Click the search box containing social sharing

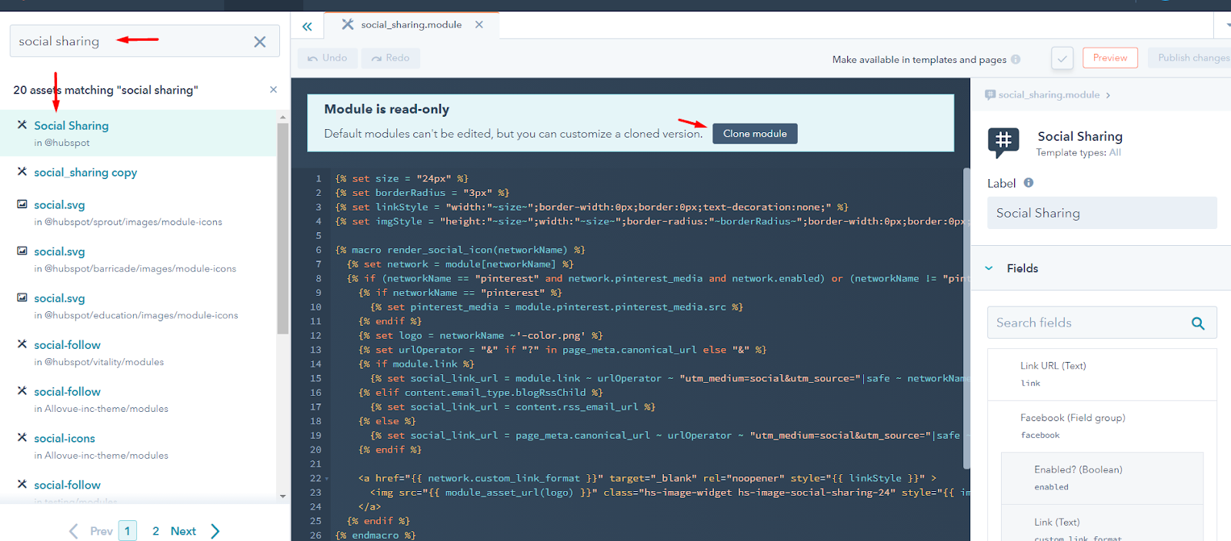(x=145, y=41)
